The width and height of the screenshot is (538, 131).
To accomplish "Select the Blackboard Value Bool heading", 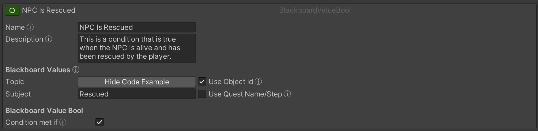I will (x=44, y=111).
